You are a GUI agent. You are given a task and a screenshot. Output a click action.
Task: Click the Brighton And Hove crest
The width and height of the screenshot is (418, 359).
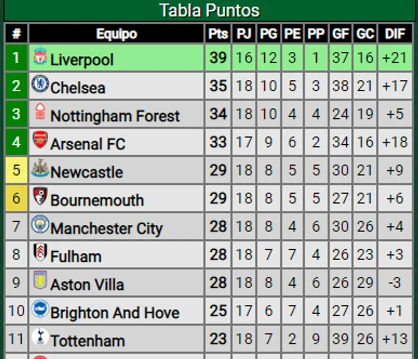[x=40, y=308]
